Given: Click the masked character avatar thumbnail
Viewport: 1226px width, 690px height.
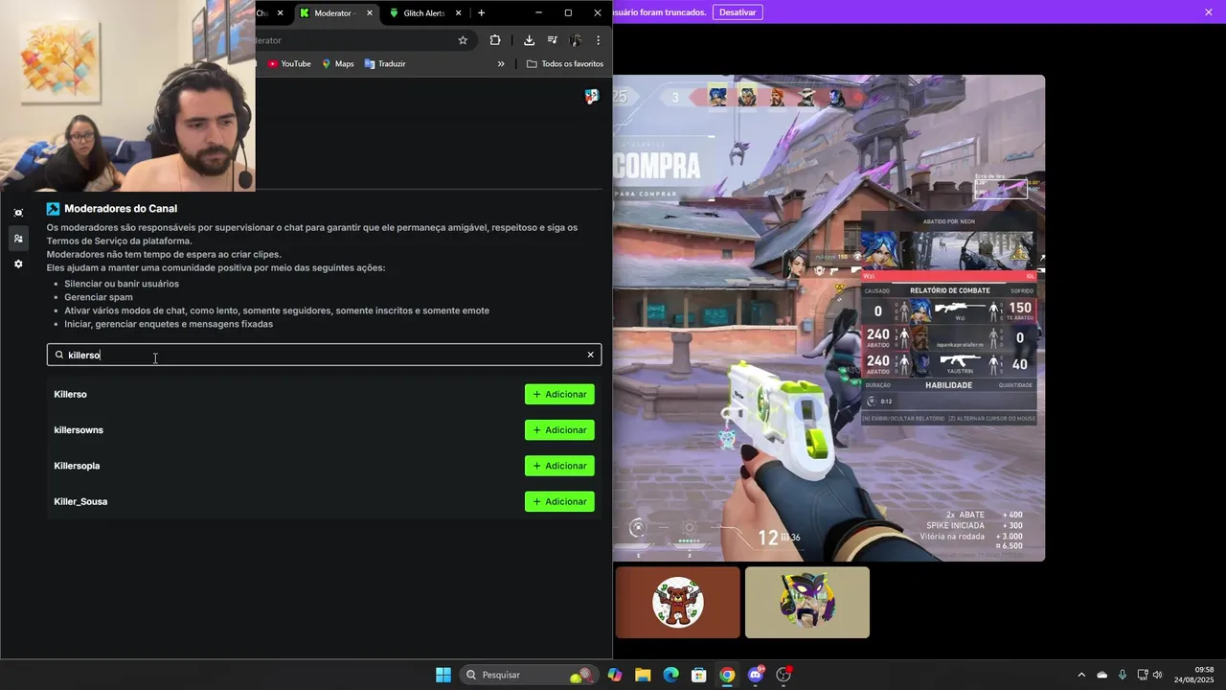Looking at the screenshot, I should point(807,603).
